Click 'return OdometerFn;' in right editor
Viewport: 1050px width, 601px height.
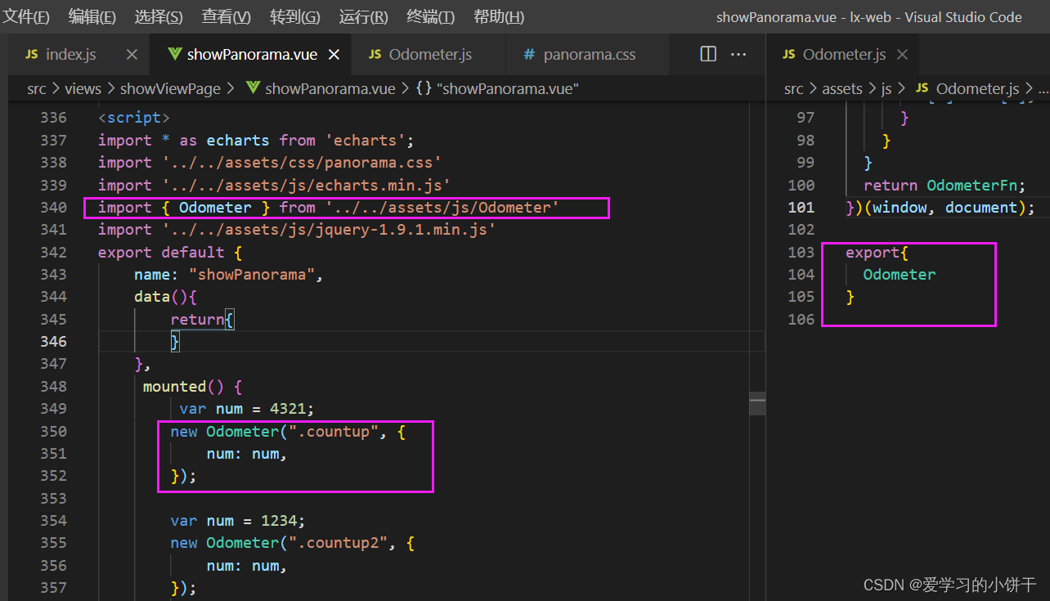[945, 186]
